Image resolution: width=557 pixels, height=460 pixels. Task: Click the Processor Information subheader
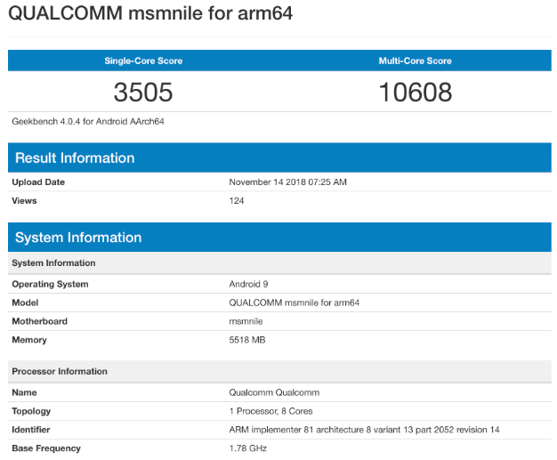click(x=60, y=371)
